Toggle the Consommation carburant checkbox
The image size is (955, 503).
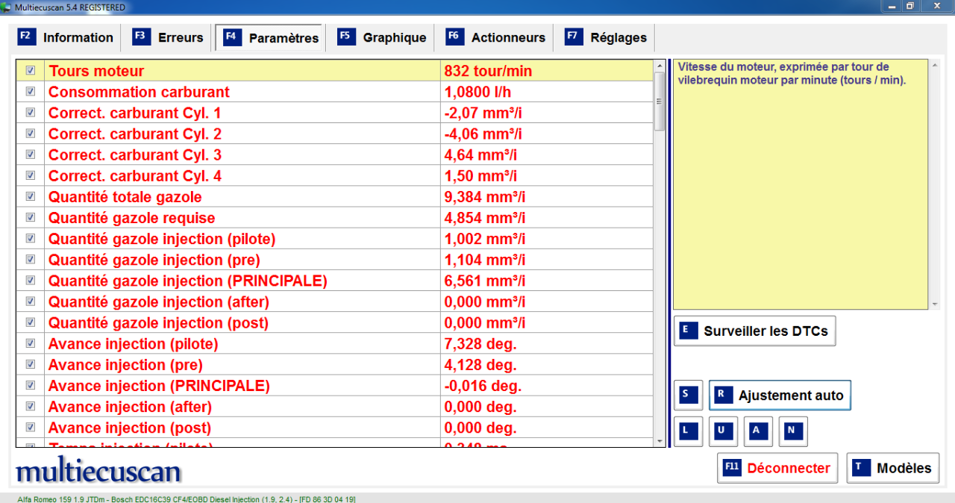coord(31,92)
